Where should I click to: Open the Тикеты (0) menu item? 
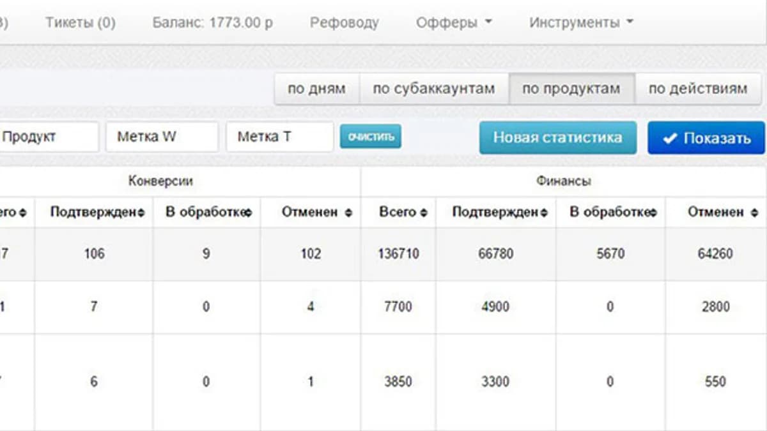click(x=81, y=23)
